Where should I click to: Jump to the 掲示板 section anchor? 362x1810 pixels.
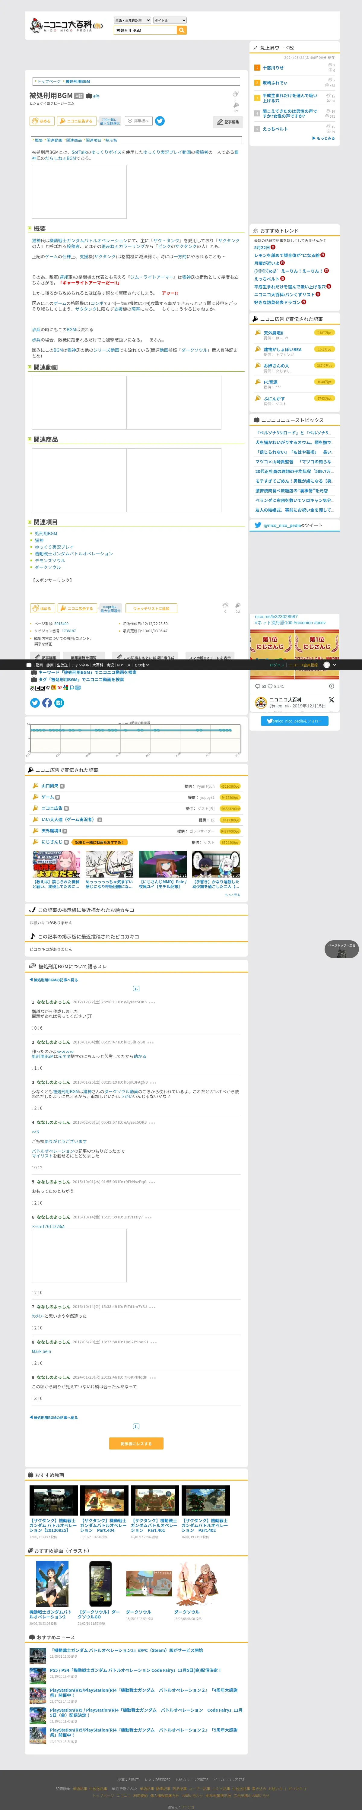tap(111, 140)
